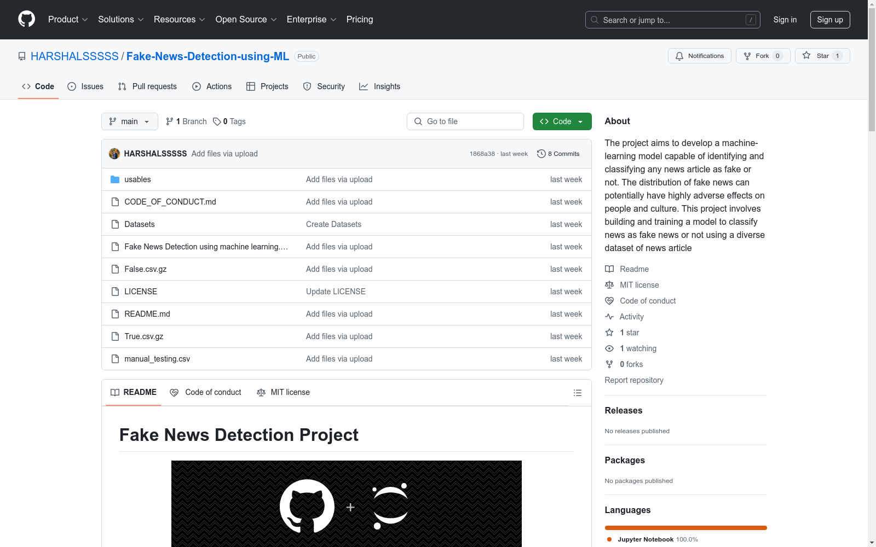This screenshot has height=547, width=876.
Task: Open README.md file
Action: tap(147, 314)
